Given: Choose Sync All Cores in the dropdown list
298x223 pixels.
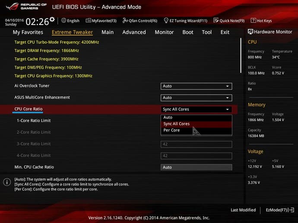Looking at the screenshot, I should pos(197,124).
